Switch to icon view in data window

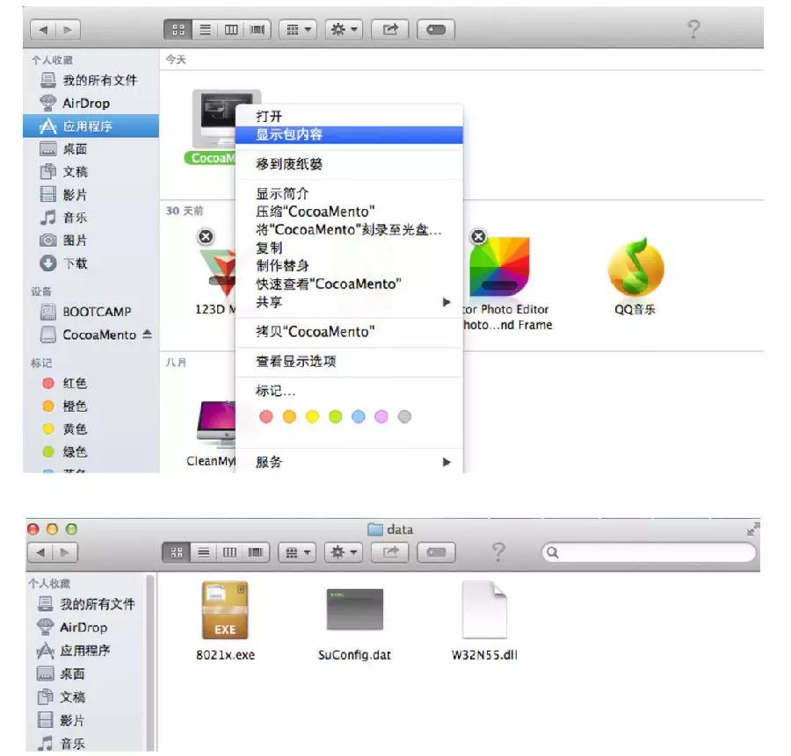tap(177, 552)
